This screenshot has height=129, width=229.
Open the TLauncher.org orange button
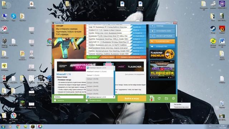click(162, 42)
